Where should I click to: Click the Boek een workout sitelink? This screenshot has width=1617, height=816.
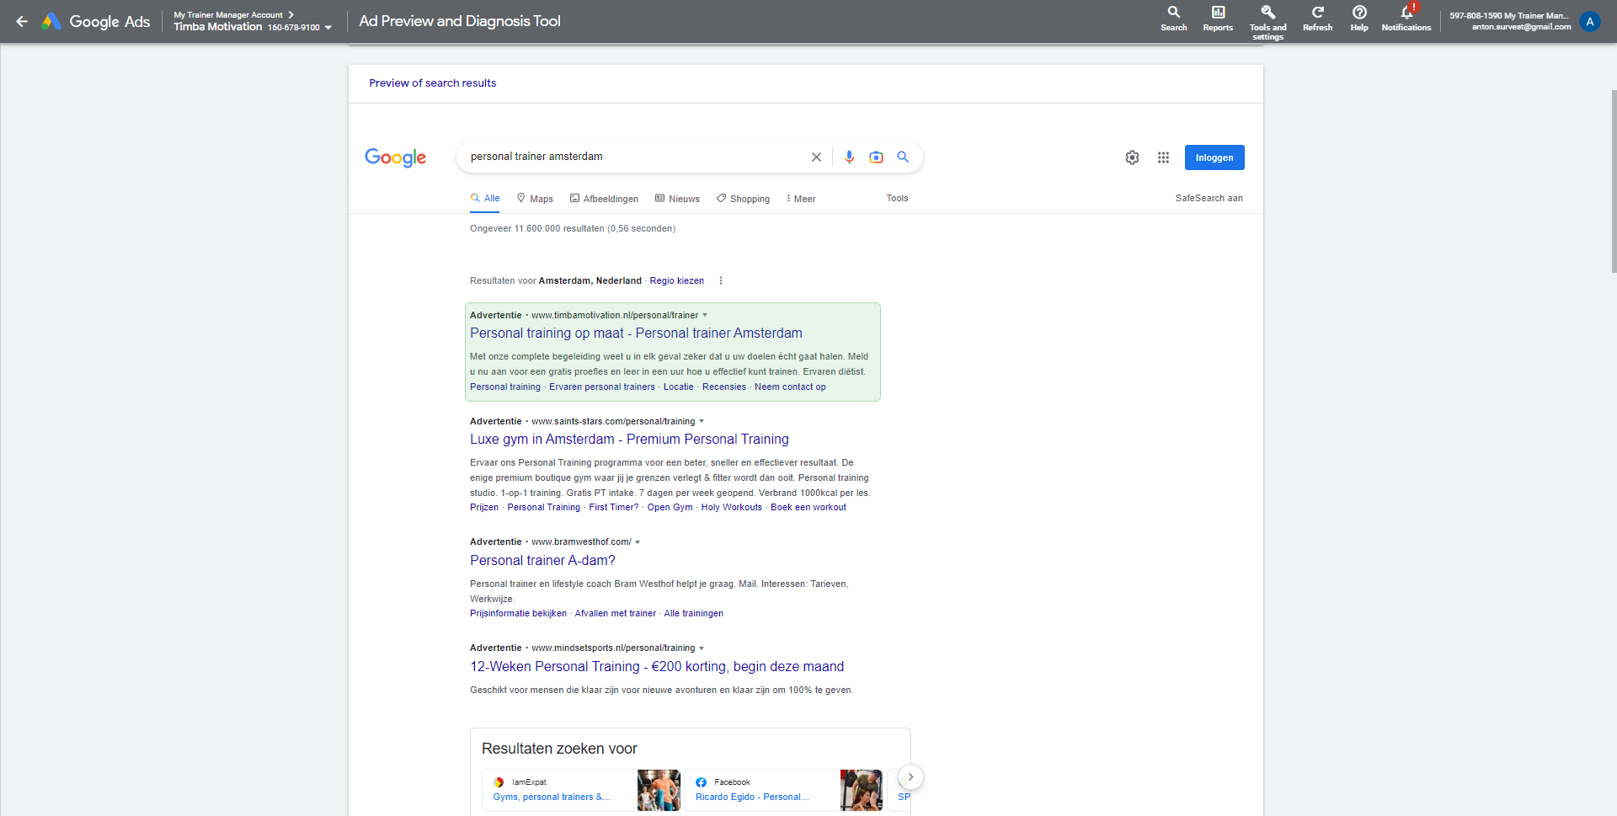(808, 508)
